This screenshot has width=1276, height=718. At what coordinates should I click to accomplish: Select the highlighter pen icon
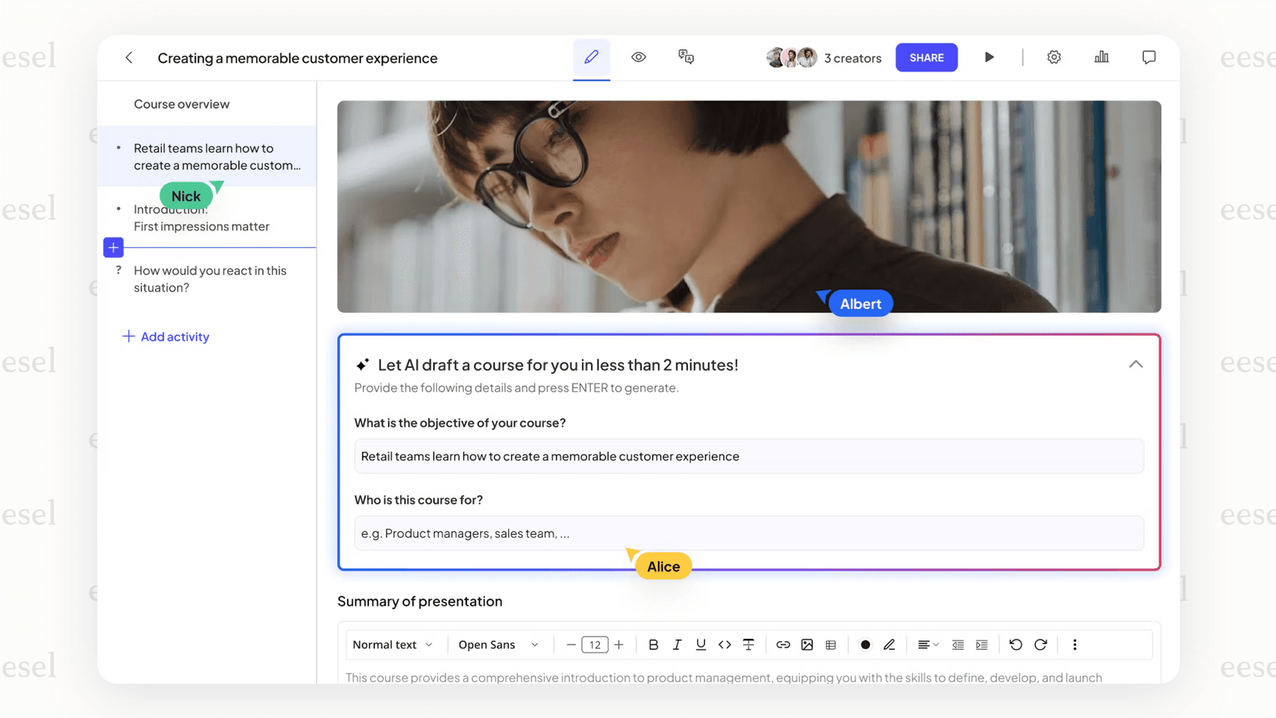click(889, 644)
